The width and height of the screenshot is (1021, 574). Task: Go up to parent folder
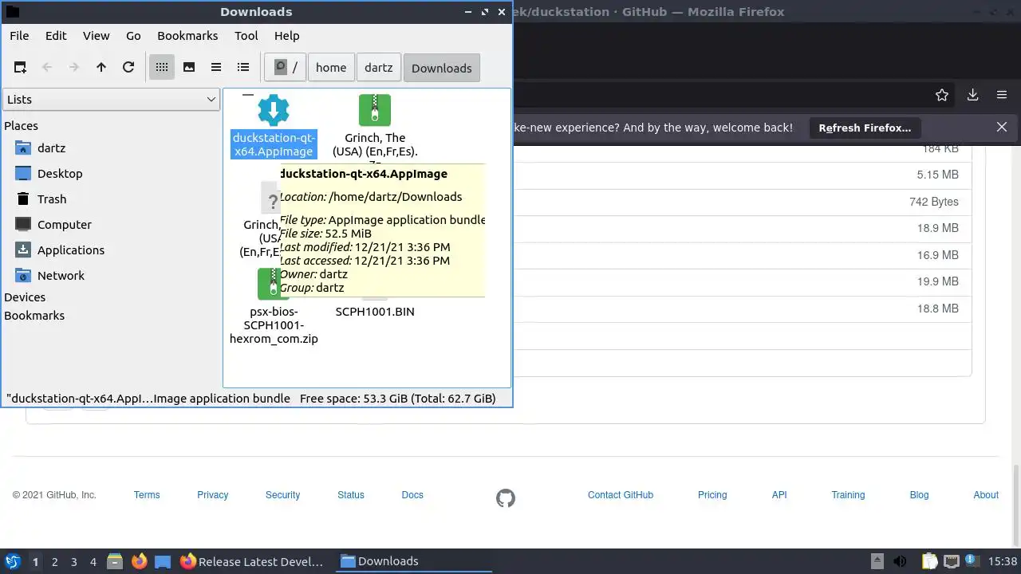click(101, 68)
